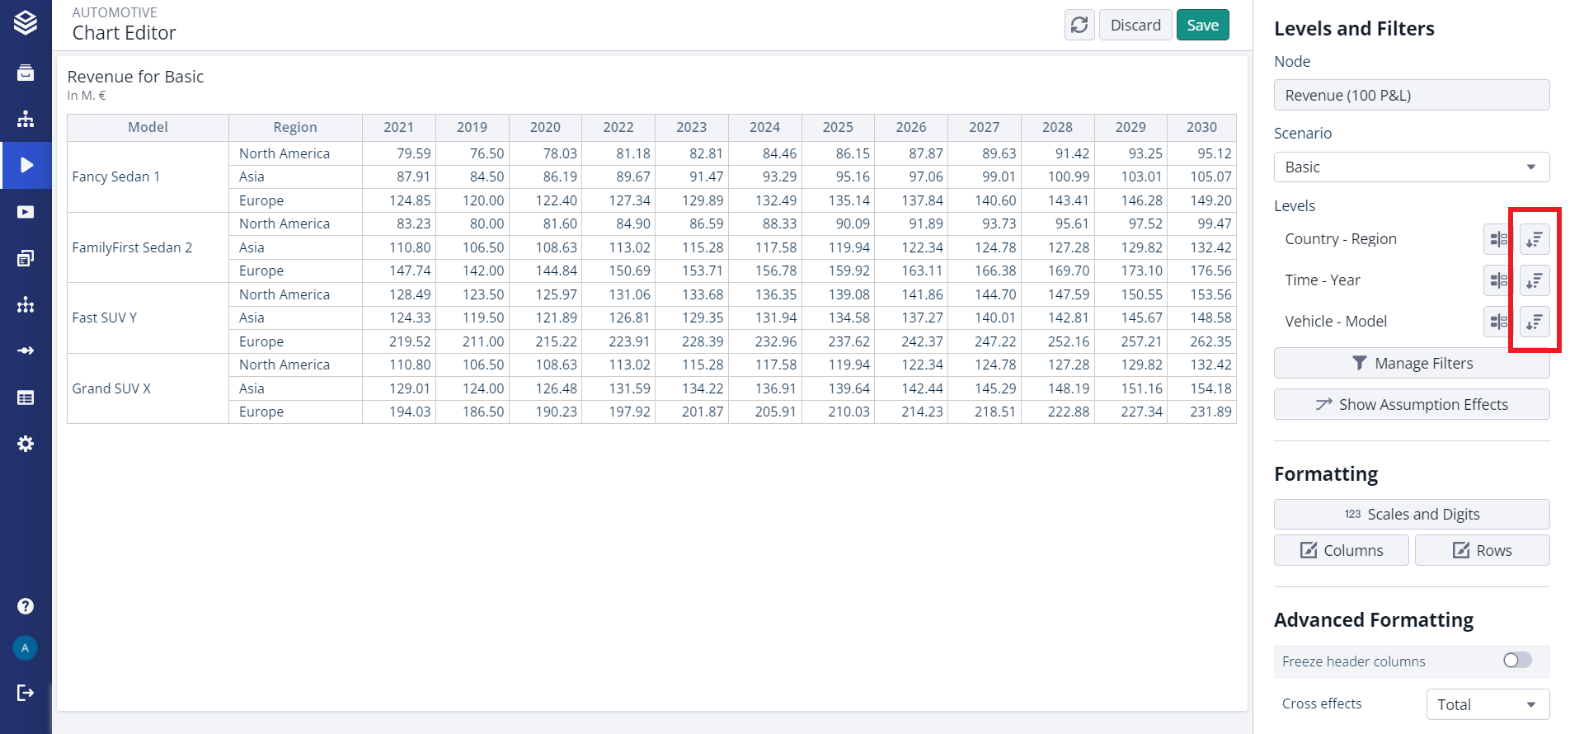Viewport: 1570px width, 734px height.
Task: Open Scales and Digits formatting
Action: click(x=1411, y=515)
